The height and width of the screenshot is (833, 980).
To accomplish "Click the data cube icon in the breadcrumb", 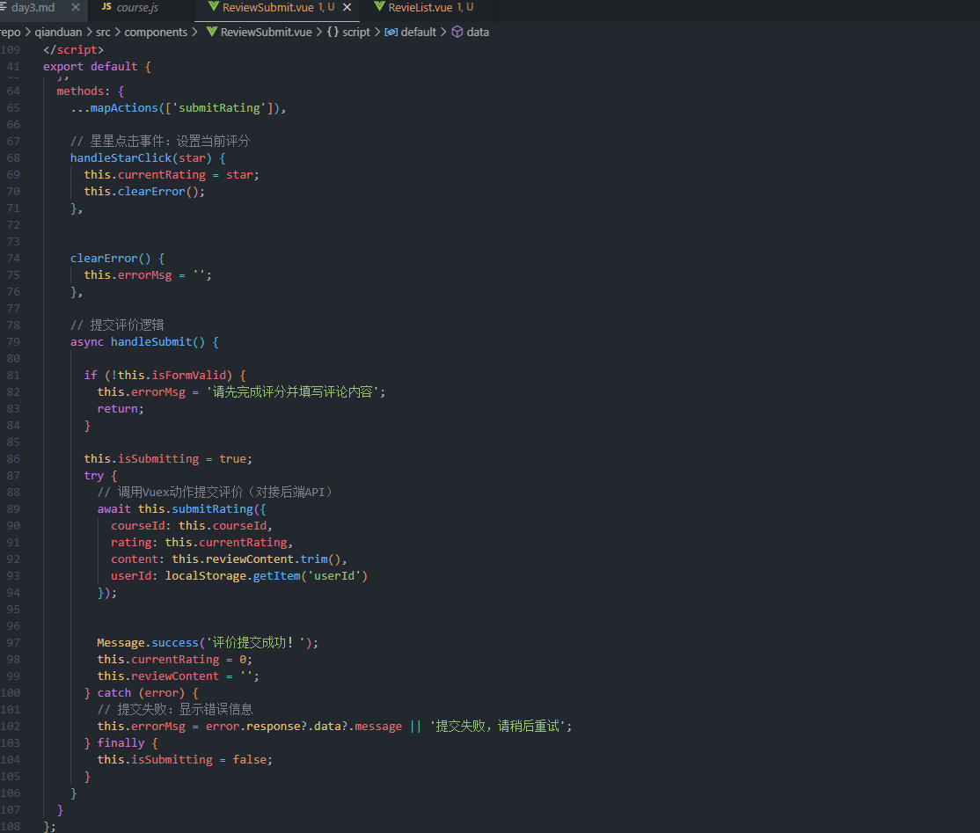I will tap(457, 32).
